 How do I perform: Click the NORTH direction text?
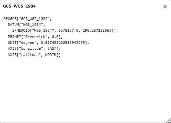51,55
